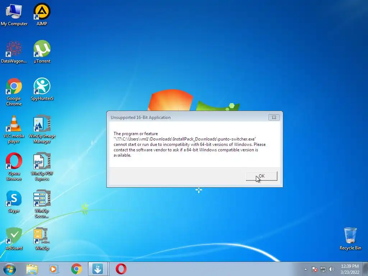Screen dimensions: 368x276
Task: Click the dialog title Unsupported 16-Bit Application
Action: click(141, 118)
